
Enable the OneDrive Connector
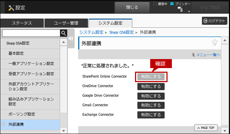(x=151, y=86)
